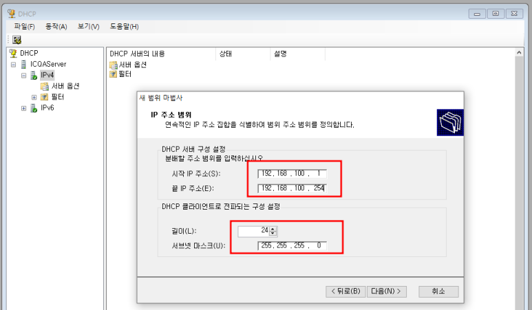Open the 파일(F) menu

[x=24, y=26]
